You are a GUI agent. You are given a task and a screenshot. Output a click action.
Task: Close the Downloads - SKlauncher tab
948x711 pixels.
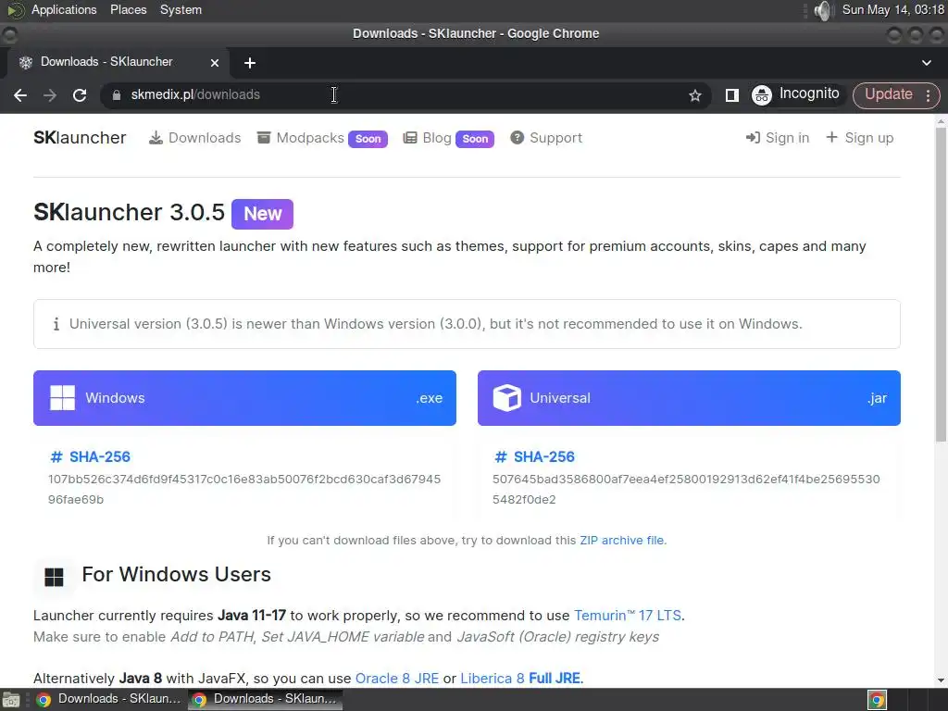(x=215, y=62)
